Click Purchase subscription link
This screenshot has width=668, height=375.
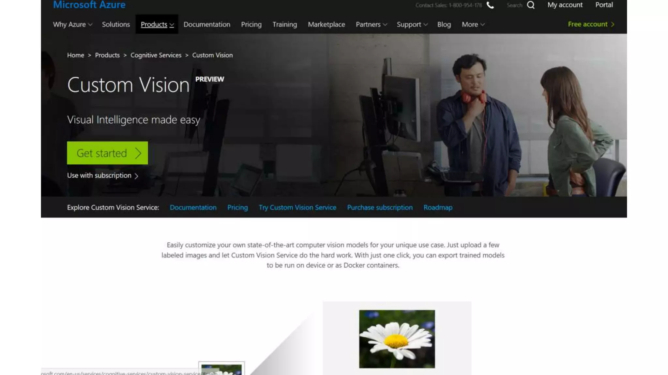tap(380, 208)
